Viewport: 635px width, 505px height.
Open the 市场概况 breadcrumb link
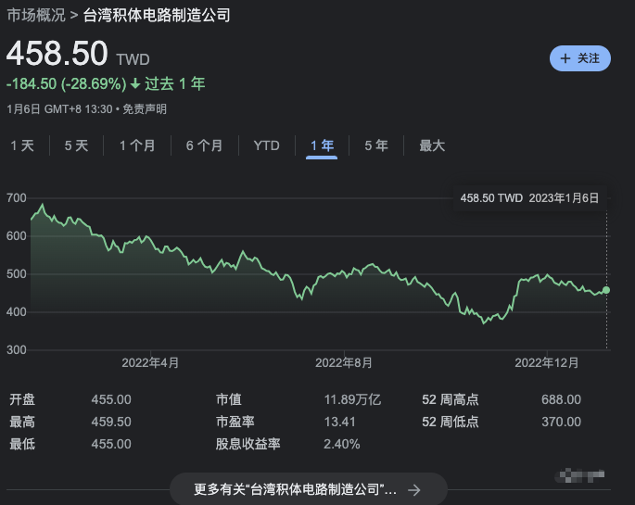pos(36,16)
